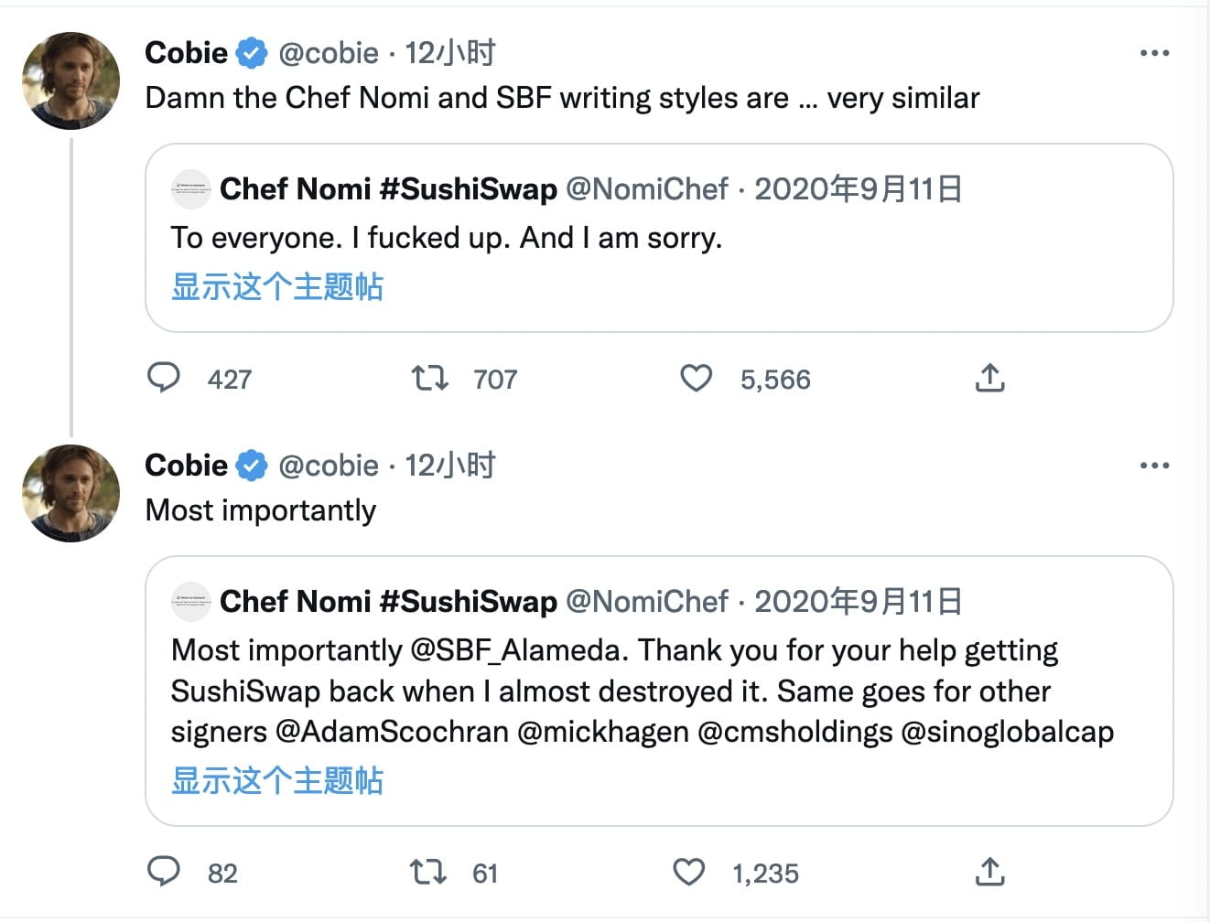Open the more options menu on the second tweet
This screenshot has height=922, width=1210.
[x=1154, y=465]
